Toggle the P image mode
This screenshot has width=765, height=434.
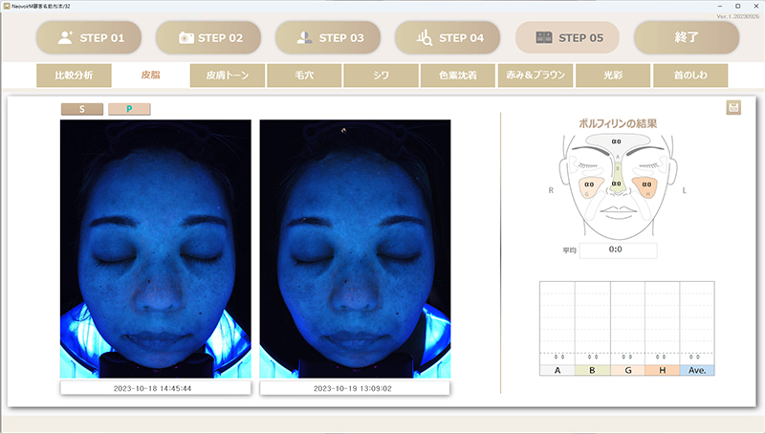click(129, 109)
